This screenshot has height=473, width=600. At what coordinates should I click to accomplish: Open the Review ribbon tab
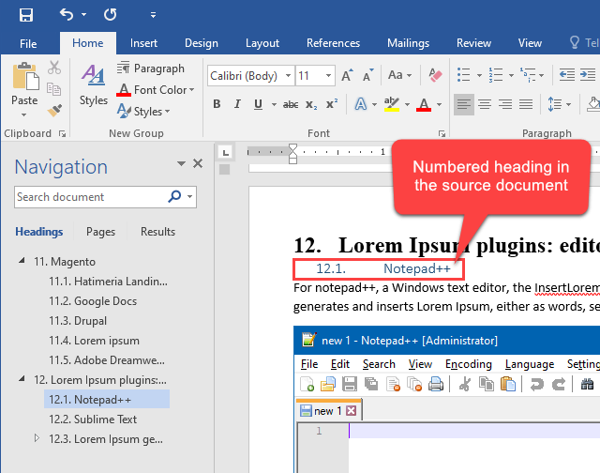473,43
